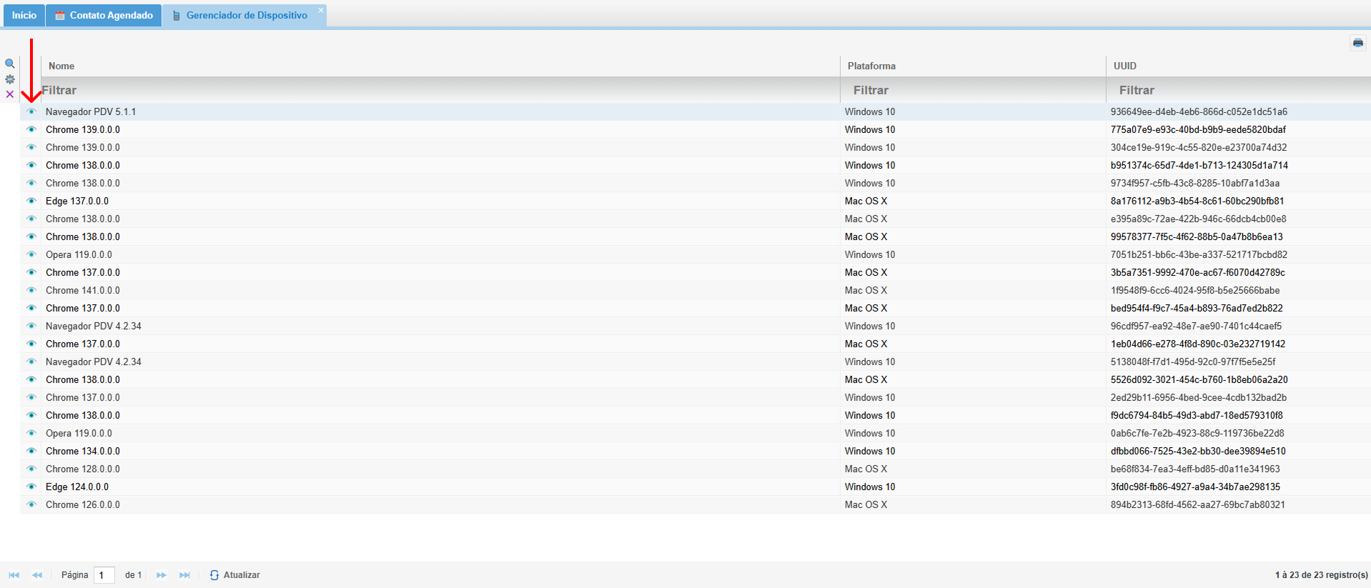
Task: Go to the next page arrow
Action: click(x=162, y=575)
